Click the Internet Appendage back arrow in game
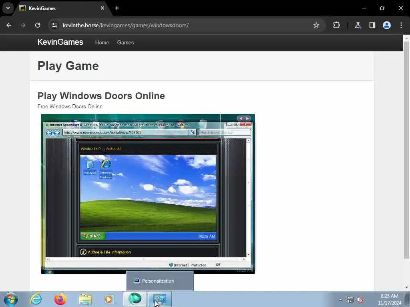This screenshot has width=410, height=307. [x=49, y=133]
